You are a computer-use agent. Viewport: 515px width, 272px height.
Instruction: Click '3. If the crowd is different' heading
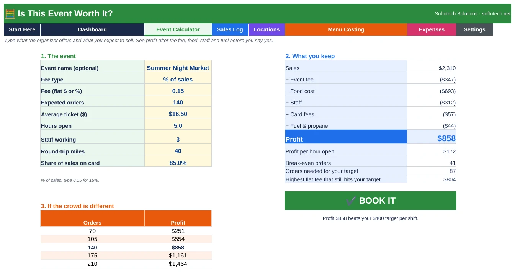tap(77, 206)
